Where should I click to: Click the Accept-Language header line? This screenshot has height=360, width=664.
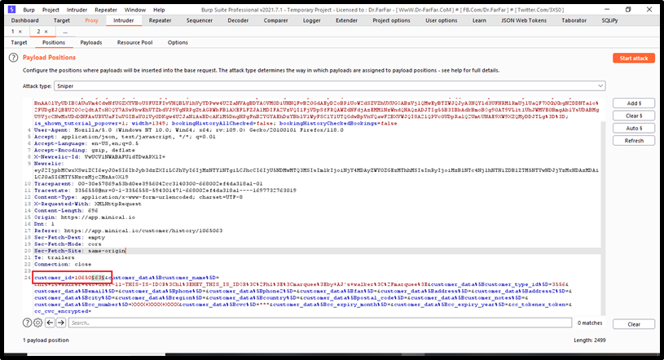pyautogui.click(x=86, y=143)
